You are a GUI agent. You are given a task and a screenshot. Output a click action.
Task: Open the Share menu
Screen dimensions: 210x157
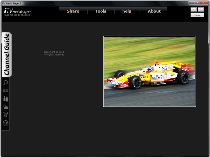pyautogui.click(x=73, y=11)
